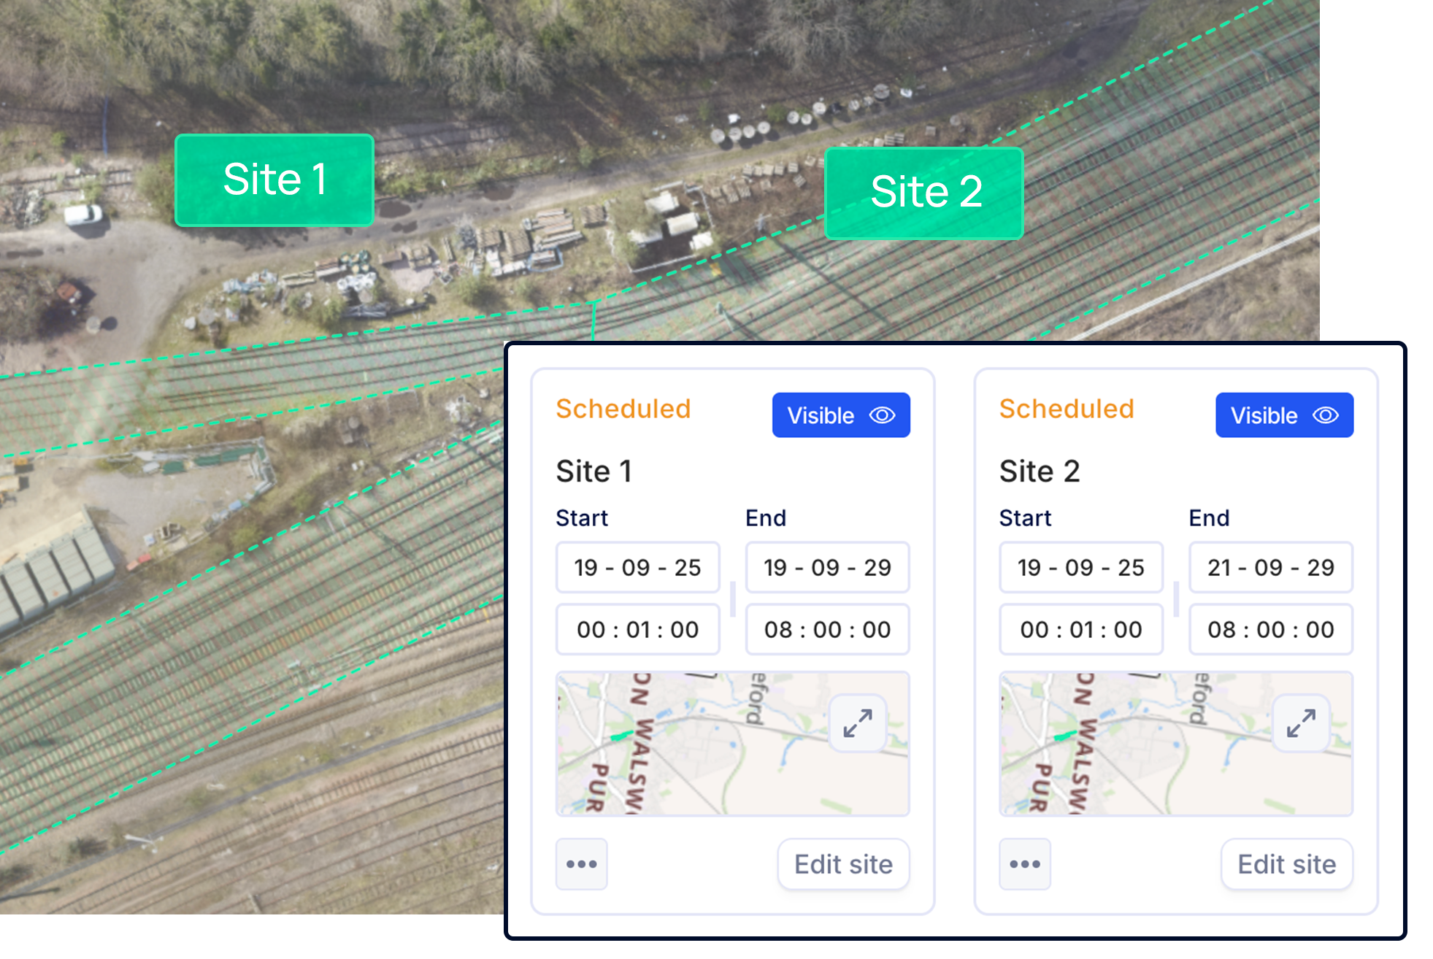This screenshot has height=959, width=1433.
Task: Toggle the Site 1 Visible eye button
Action: pyautogui.click(x=841, y=415)
